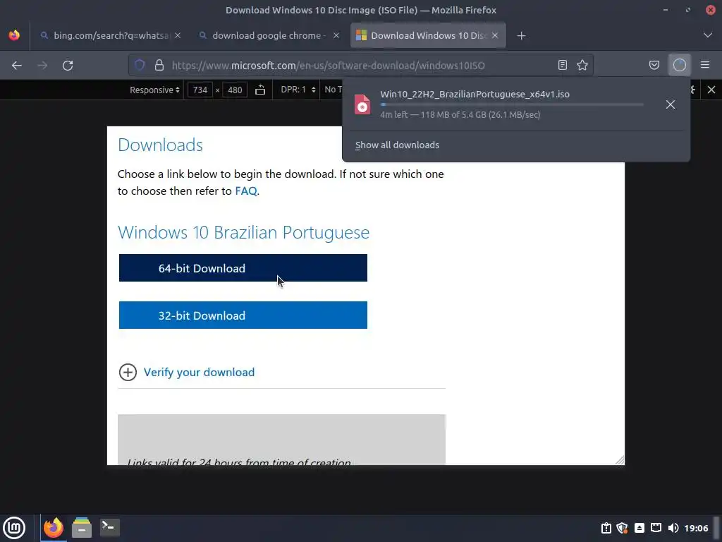
Task: Cancel the Win10 ISO download
Action: point(671,104)
